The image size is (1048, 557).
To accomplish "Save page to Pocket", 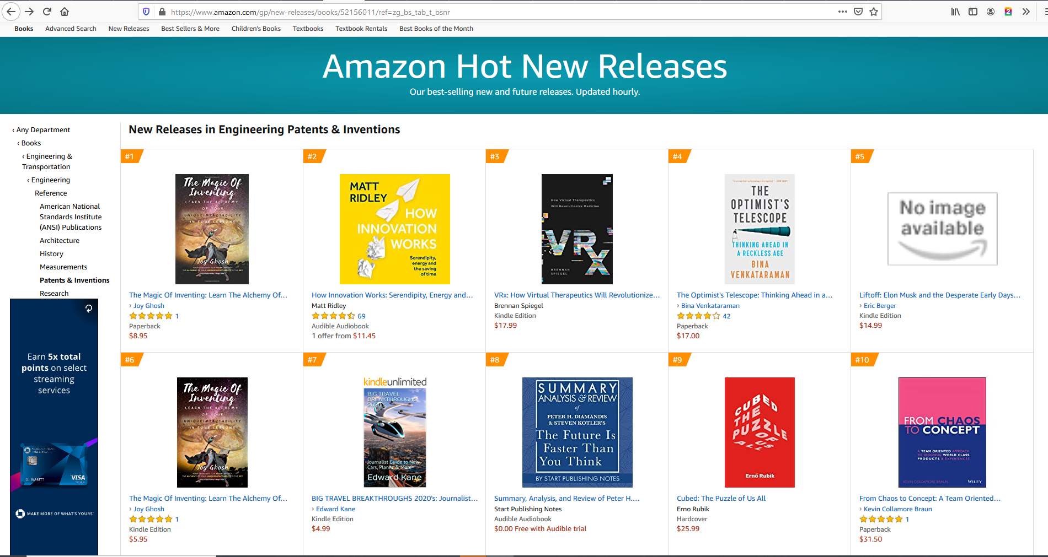I will (x=858, y=12).
